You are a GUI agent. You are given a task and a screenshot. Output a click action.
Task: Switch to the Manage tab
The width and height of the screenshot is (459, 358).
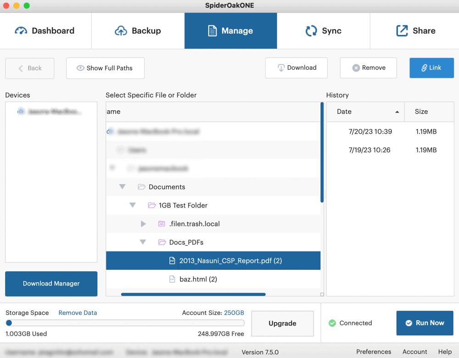231,31
